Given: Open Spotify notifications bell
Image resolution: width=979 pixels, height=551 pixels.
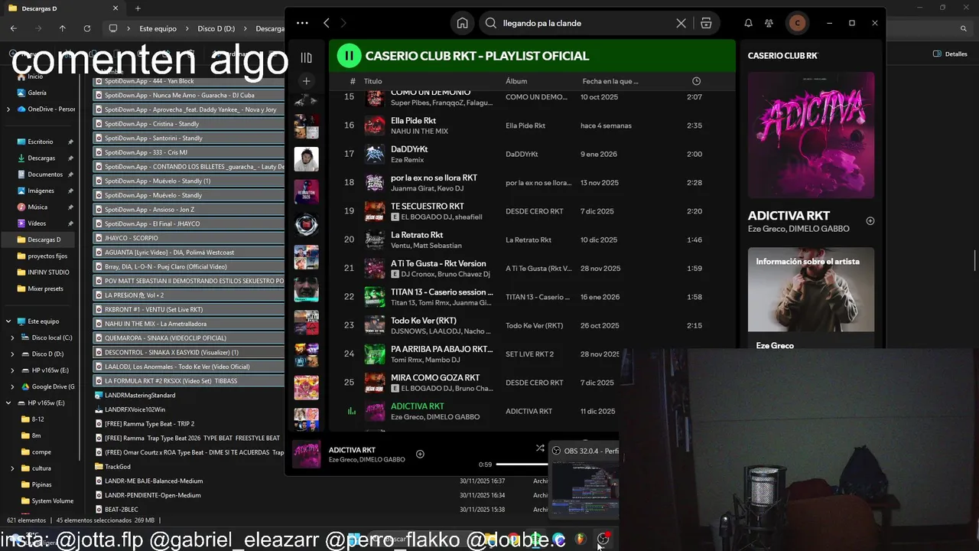Looking at the screenshot, I should (x=748, y=23).
